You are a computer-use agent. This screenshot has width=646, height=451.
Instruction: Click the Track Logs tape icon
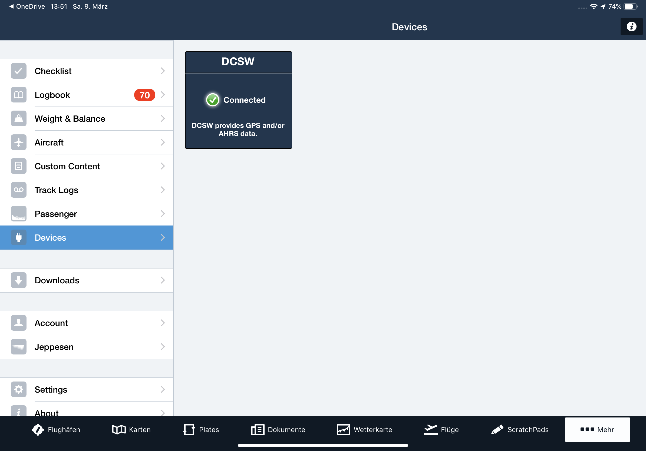point(19,190)
